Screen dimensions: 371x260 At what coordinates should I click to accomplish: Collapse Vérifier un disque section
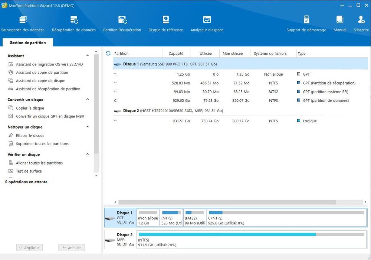[88, 154]
